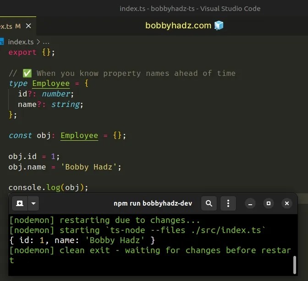Close the npm run bobbyhadz-dev terminal

pyautogui.click(x=287, y=203)
